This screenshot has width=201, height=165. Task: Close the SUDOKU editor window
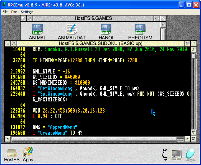point(14,44)
